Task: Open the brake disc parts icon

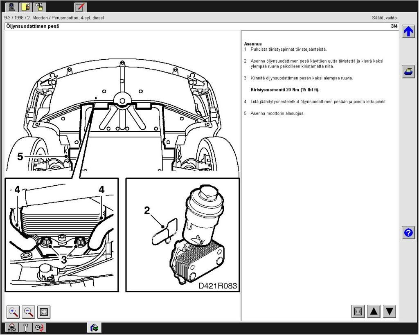Action: click(x=39, y=328)
